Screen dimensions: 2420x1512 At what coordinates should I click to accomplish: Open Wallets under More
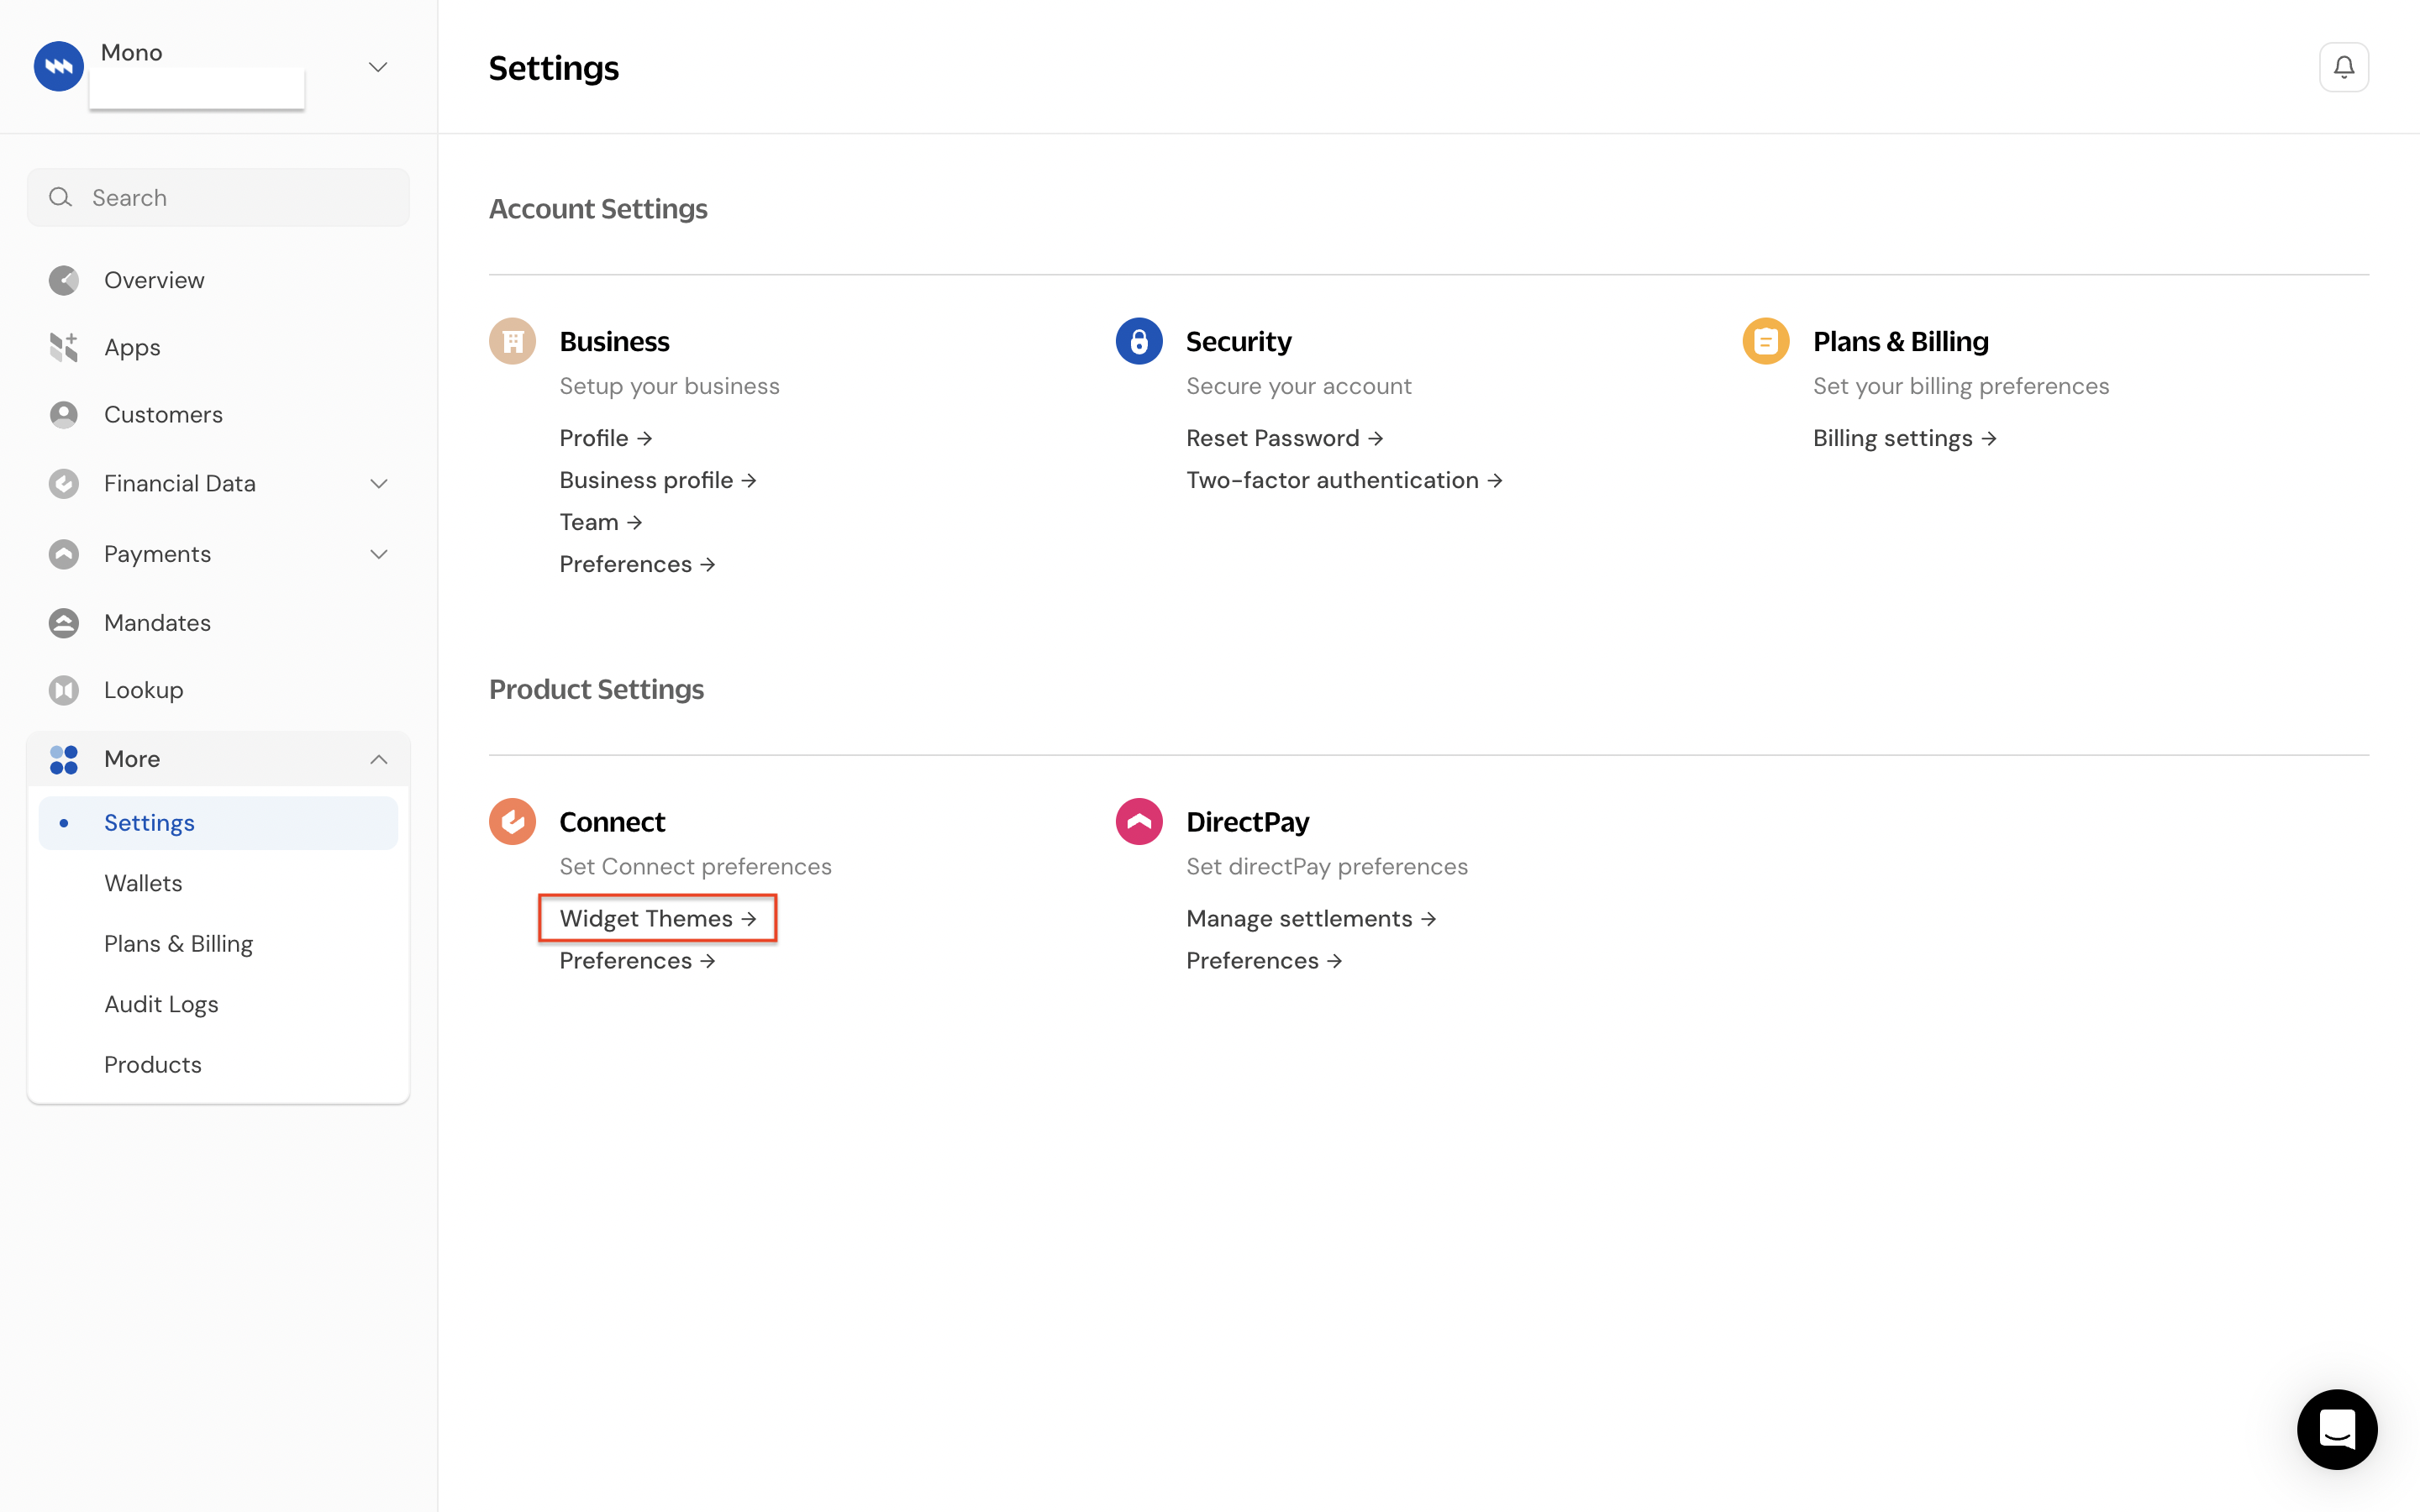[x=143, y=883]
